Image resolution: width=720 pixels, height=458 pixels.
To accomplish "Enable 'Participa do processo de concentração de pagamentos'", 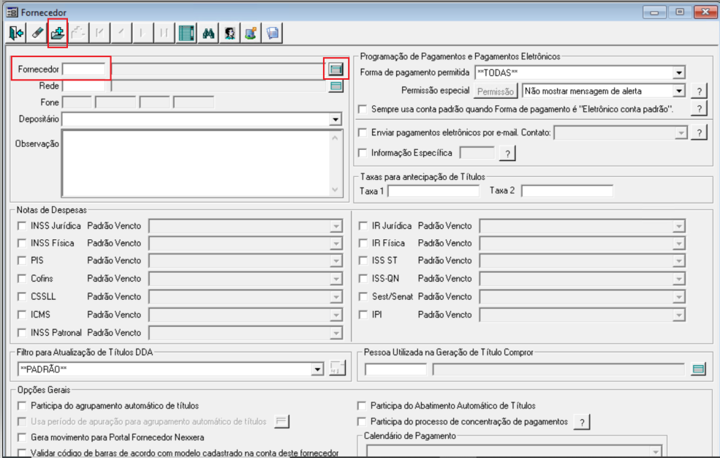I will coord(362,421).
